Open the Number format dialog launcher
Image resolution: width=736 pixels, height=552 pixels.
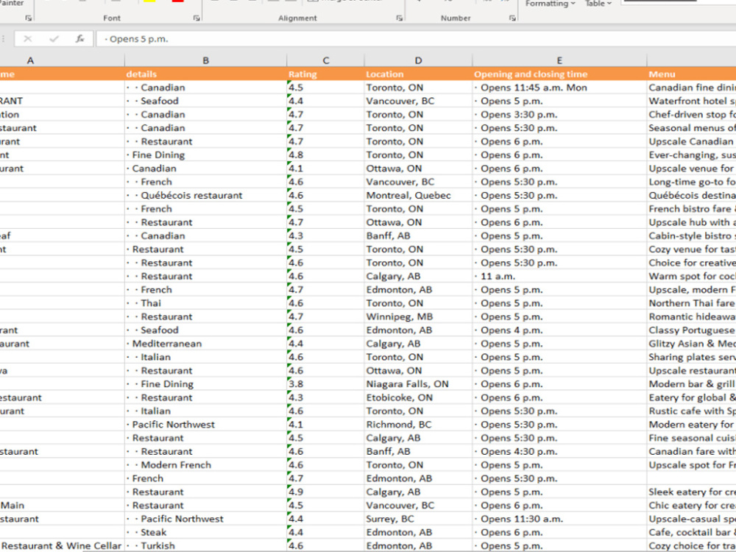click(512, 18)
